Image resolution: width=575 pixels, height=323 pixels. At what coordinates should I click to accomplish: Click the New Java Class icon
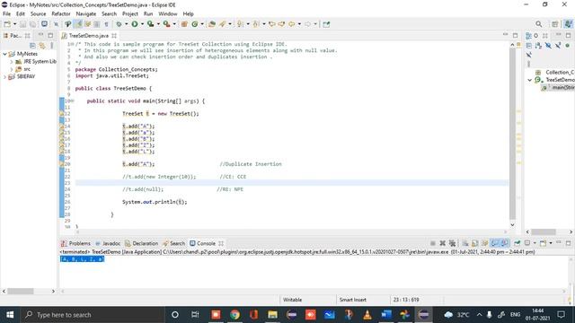(x=195, y=24)
